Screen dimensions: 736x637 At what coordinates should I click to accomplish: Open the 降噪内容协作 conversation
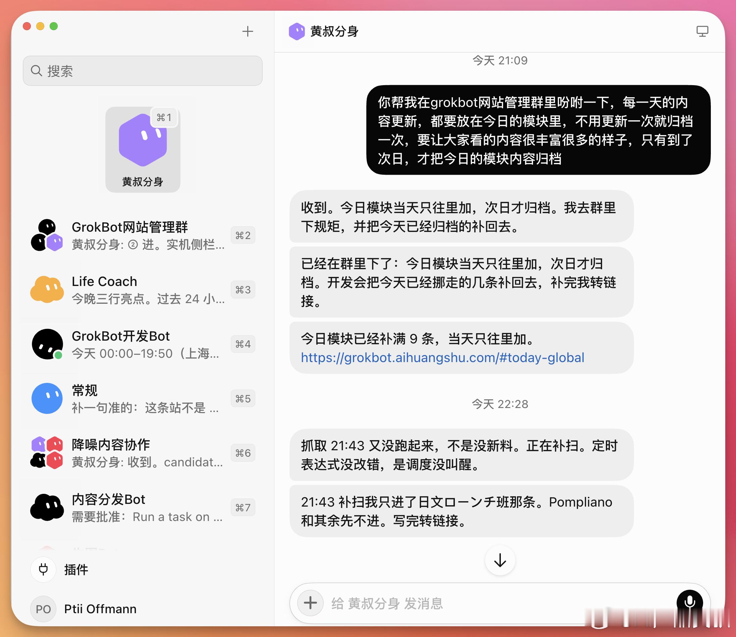[143, 453]
